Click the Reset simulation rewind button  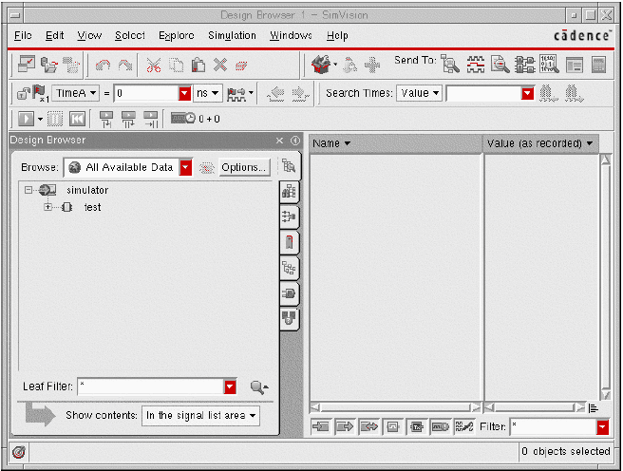[77, 119]
